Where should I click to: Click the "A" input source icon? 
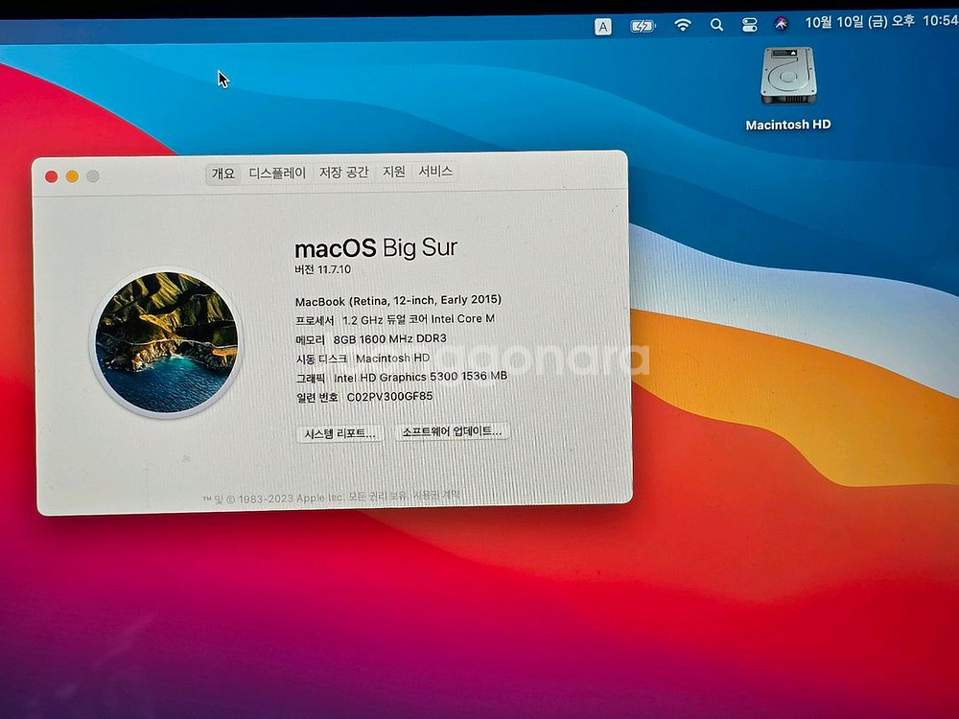click(603, 27)
